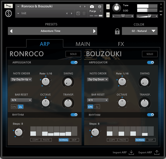Image resolution: width=166 pixels, height=159 pixels.
Task: Click the camera snapshot icon
Action: point(92,6)
